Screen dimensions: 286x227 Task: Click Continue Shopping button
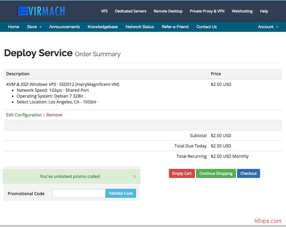pyautogui.click(x=216, y=173)
